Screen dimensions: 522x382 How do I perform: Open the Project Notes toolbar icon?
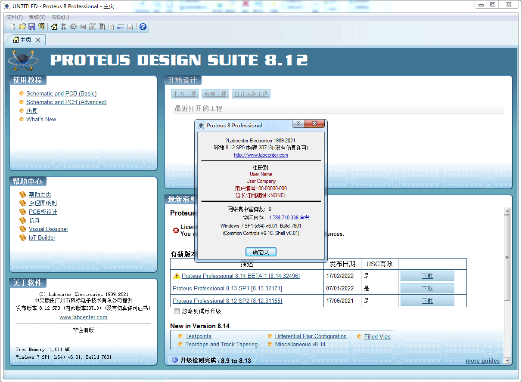click(130, 27)
